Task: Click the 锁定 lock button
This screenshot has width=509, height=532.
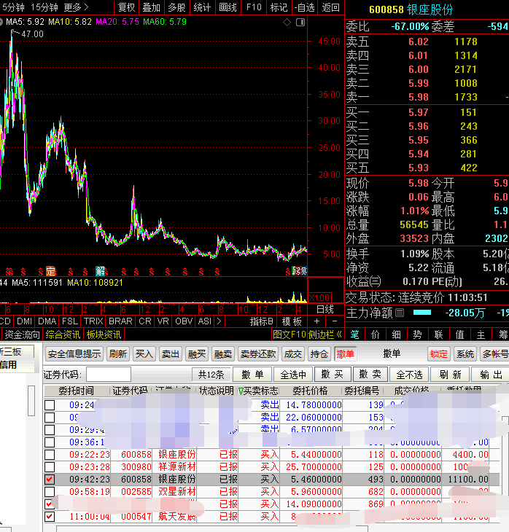Action: coord(439,354)
